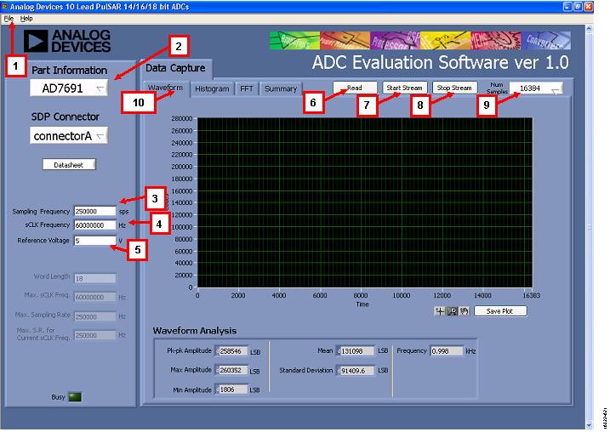Click the vertical scrollbar thumb

pos(589,227)
